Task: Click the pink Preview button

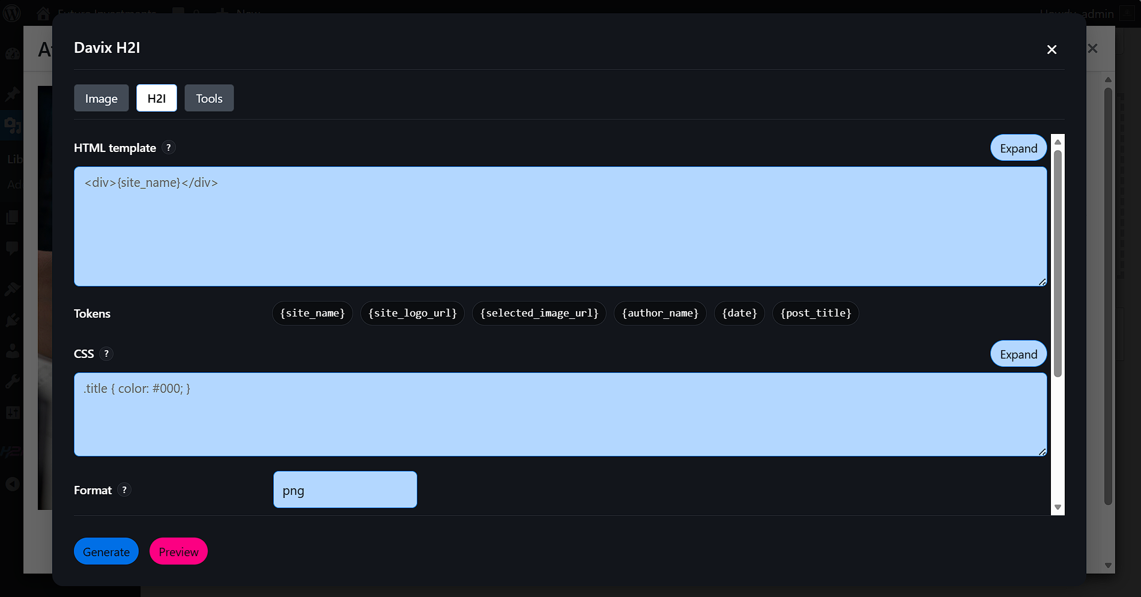Action: pos(178,551)
